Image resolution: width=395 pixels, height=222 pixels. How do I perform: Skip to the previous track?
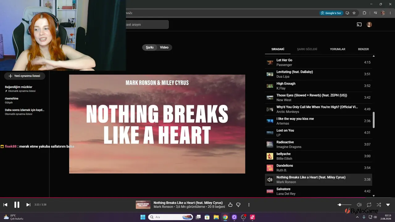[5, 205]
